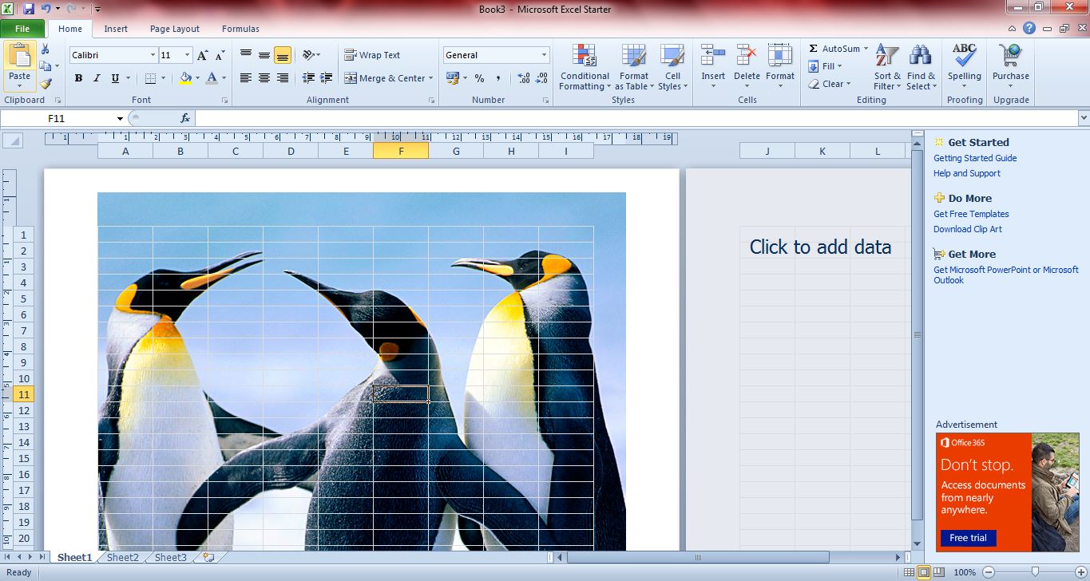Switch to the Page Layout tab
The width and height of the screenshot is (1090, 581).
(x=174, y=29)
